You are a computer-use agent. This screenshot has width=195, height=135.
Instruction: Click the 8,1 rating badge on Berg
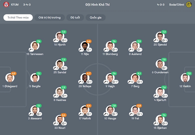(x=139, y=74)
